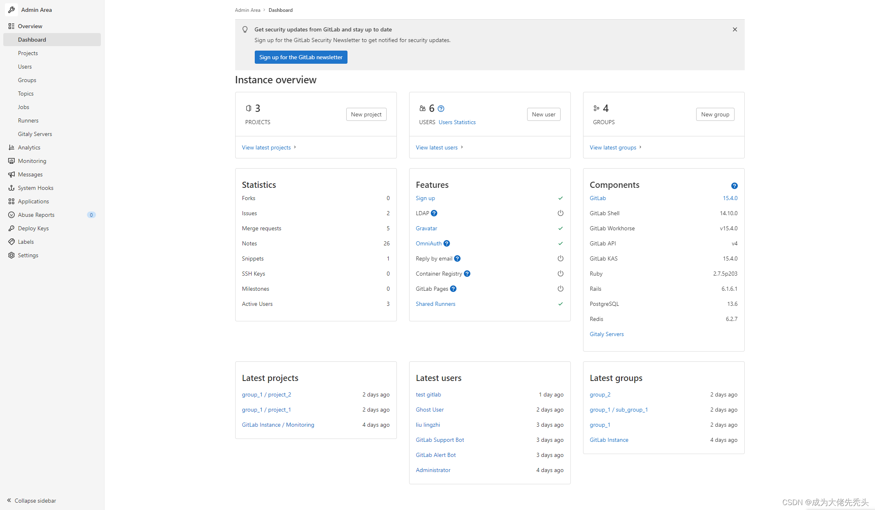
Task: Click the Overview grid icon in sidebar
Action: click(x=11, y=26)
